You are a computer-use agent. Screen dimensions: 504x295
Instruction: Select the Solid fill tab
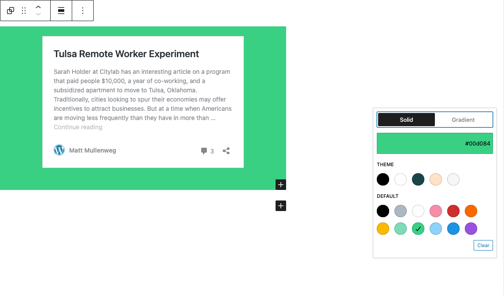click(x=406, y=120)
